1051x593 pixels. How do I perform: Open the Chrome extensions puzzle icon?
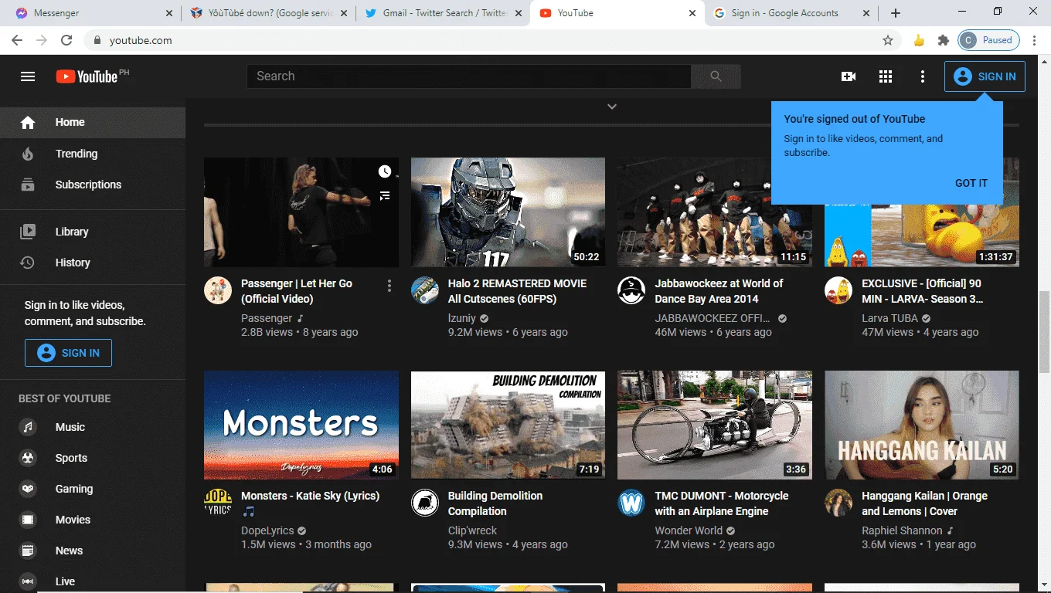click(943, 40)
